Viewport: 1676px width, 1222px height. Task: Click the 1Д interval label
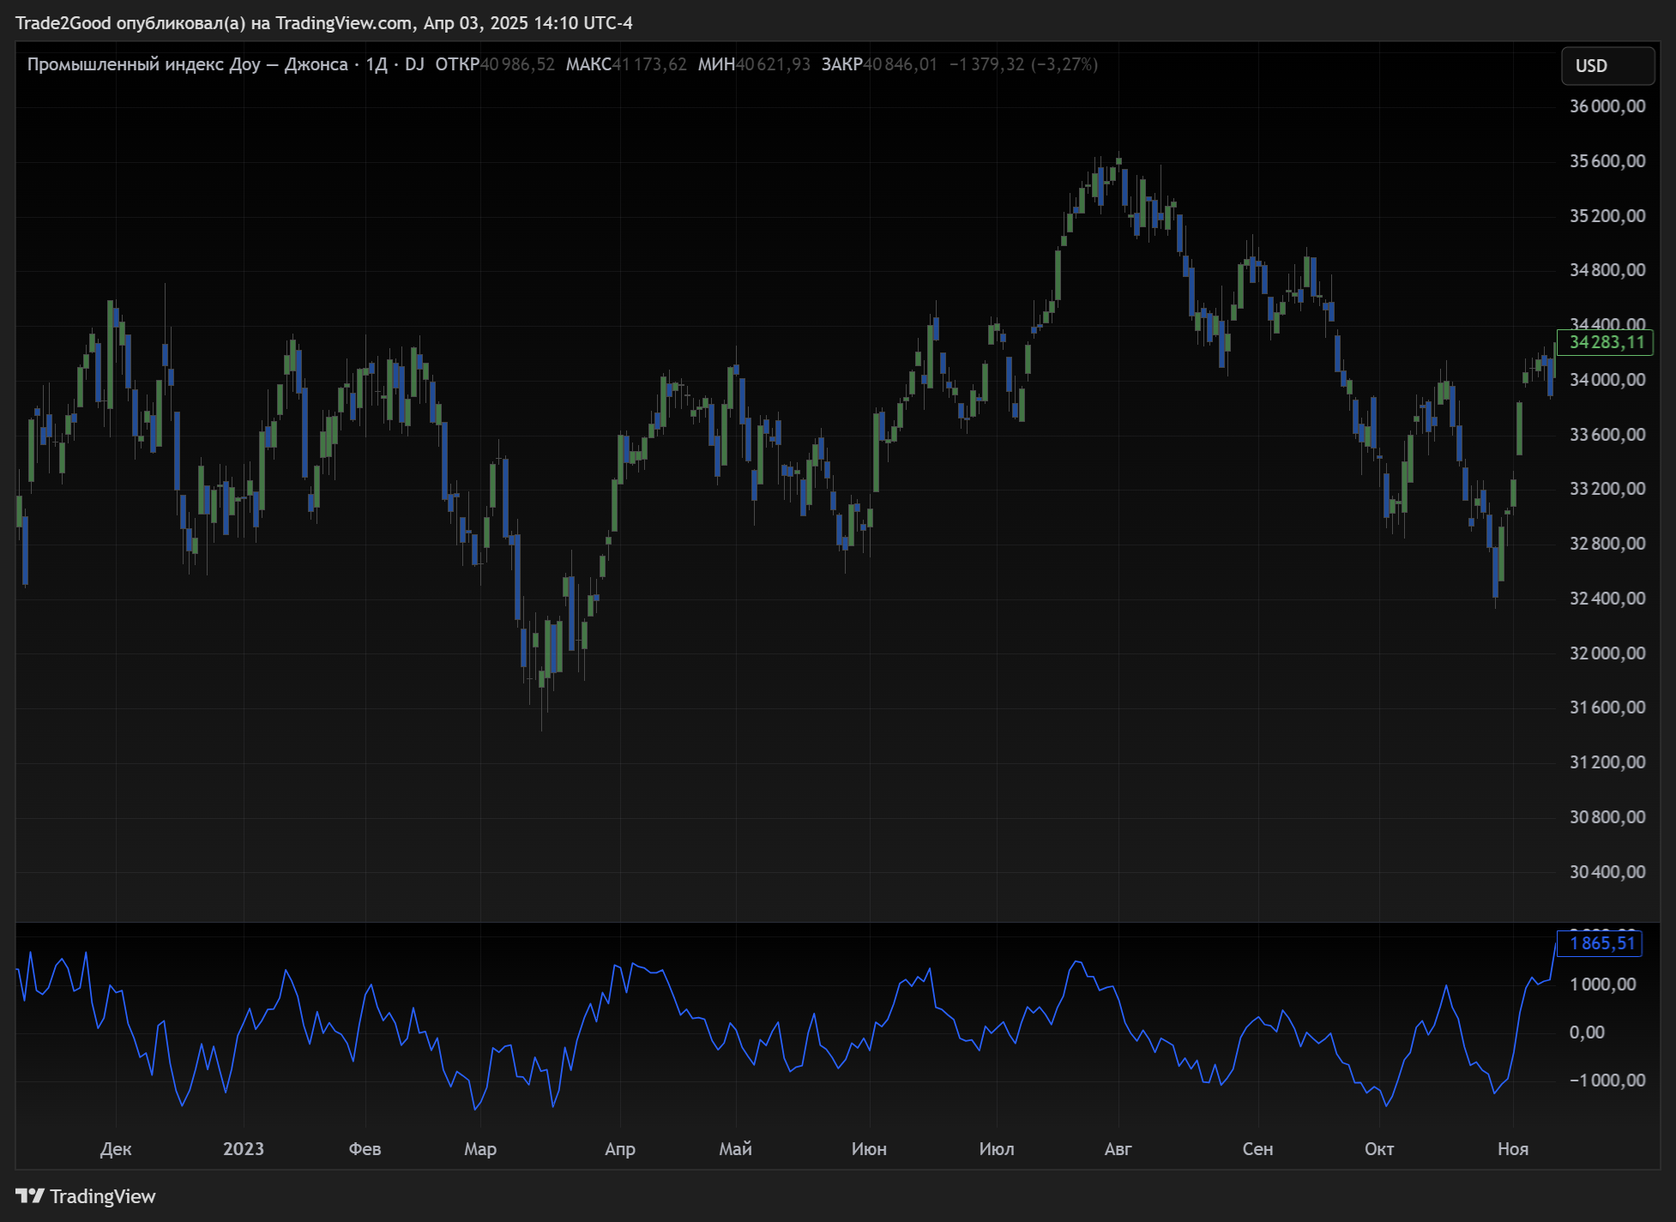coord(377,64)
